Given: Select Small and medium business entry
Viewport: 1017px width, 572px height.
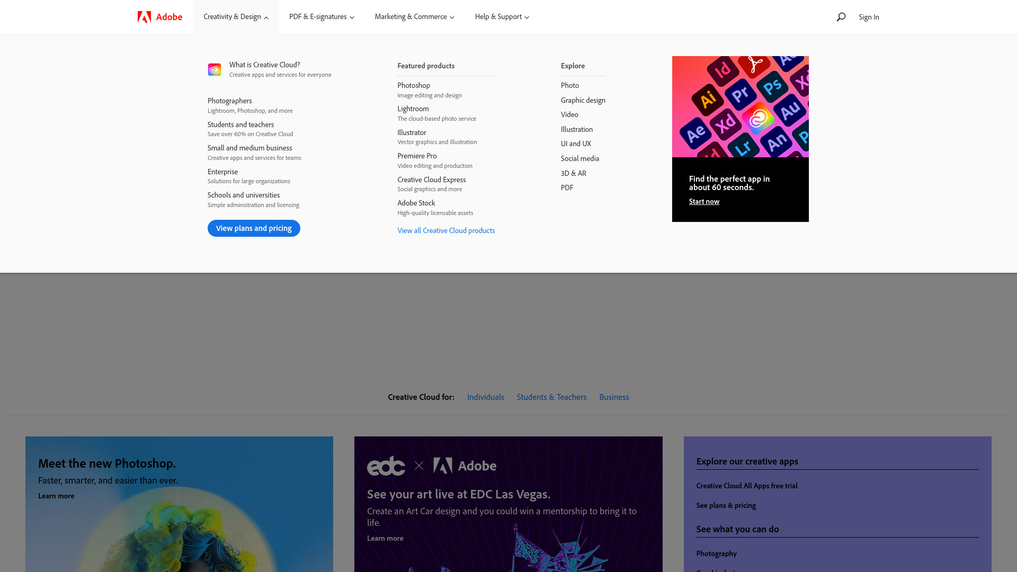Looking at the screenshot, I should coord(254,153).
